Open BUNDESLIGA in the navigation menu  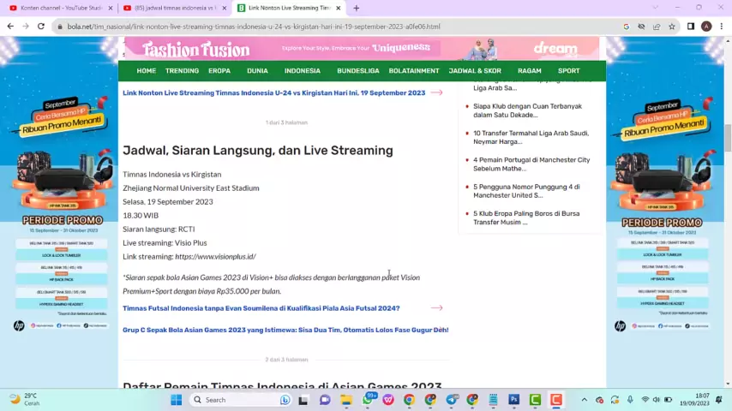[x=357, y=71]
